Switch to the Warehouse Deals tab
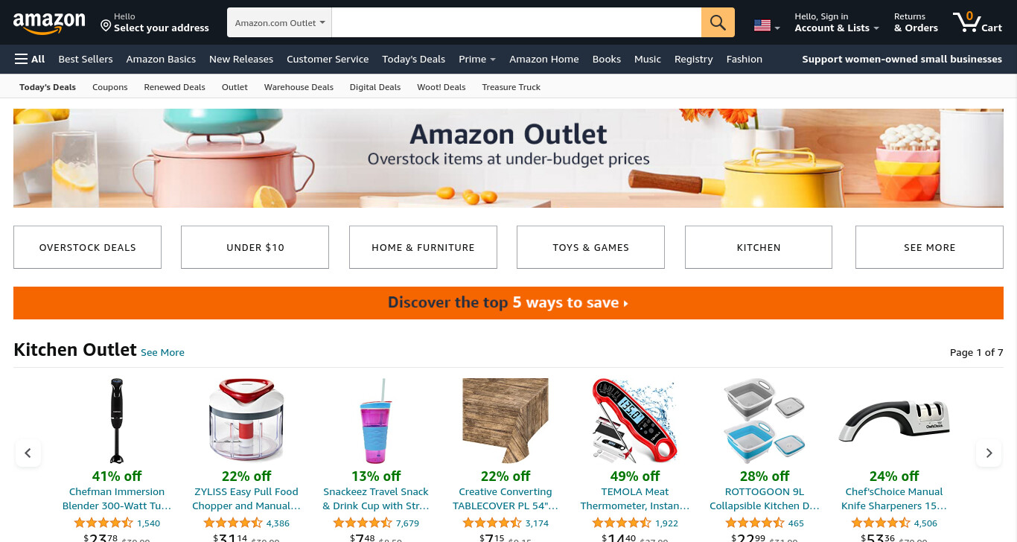 [299, 87]
